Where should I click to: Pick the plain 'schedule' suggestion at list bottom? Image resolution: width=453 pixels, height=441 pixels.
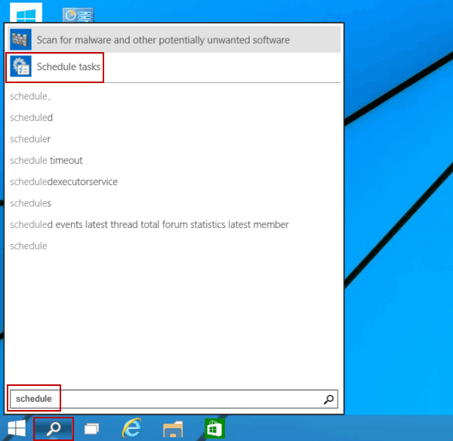coord(29,245)
